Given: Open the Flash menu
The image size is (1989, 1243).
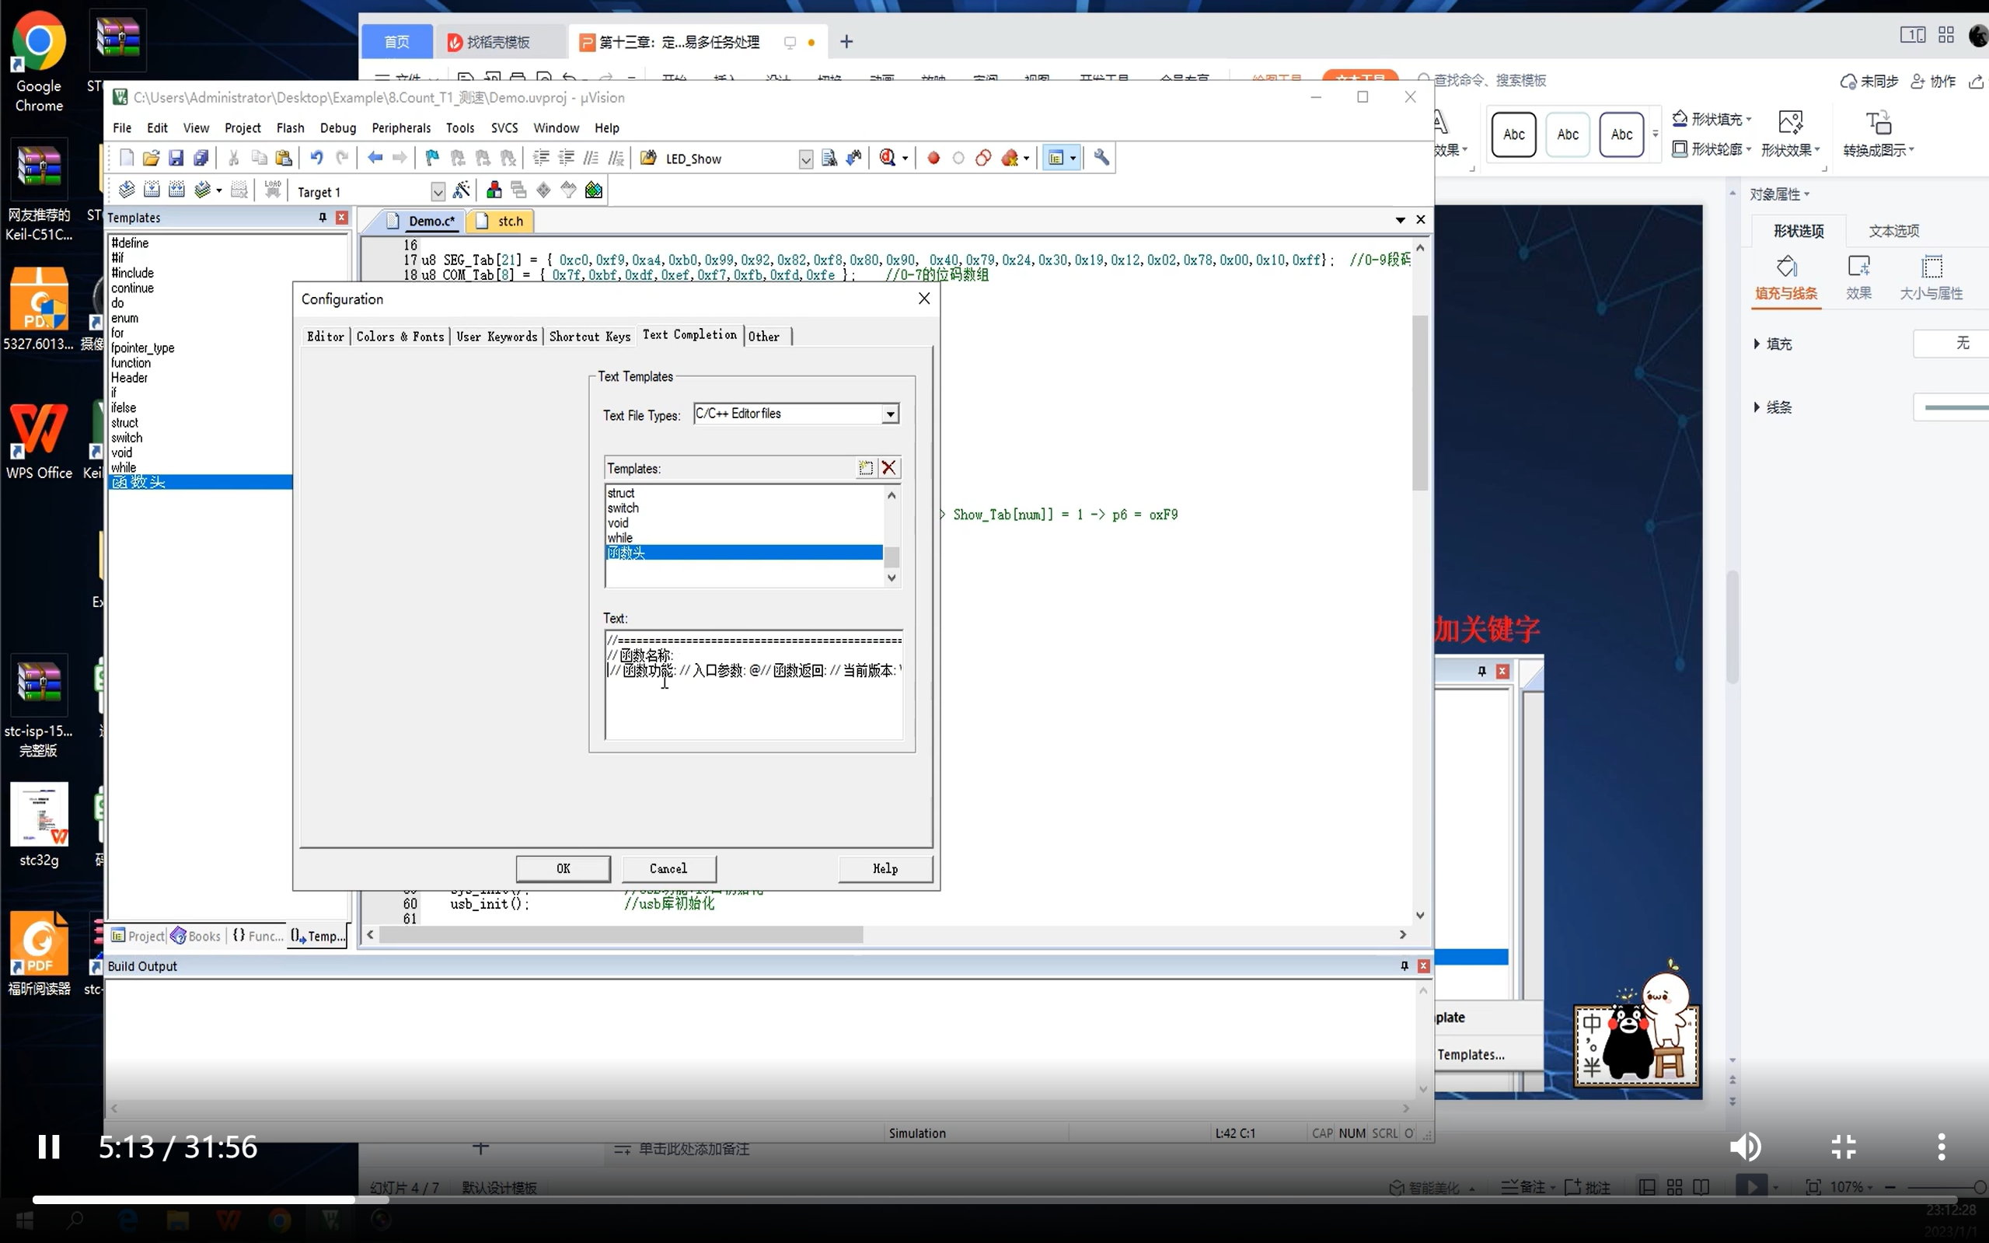Looking at the screenshot, I should click(290, 128).
